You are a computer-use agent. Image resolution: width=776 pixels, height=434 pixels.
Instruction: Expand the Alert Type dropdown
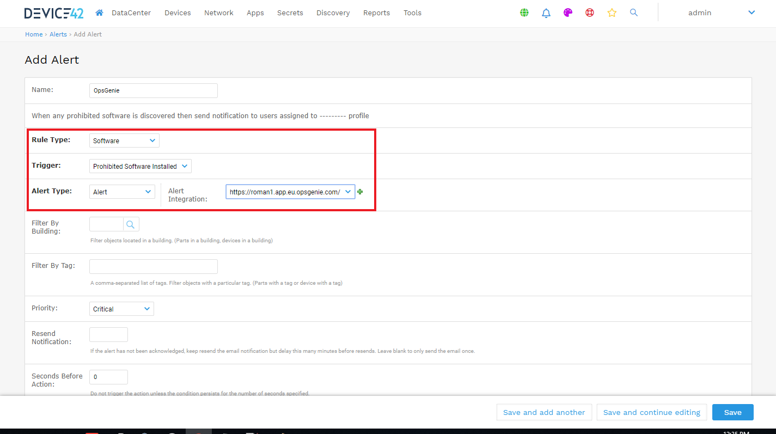pos(122,192)
